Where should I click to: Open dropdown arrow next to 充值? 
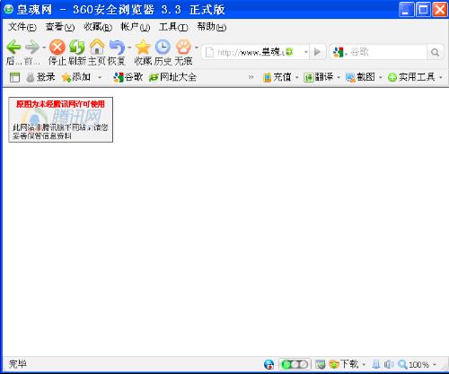[x=297, y=77]
